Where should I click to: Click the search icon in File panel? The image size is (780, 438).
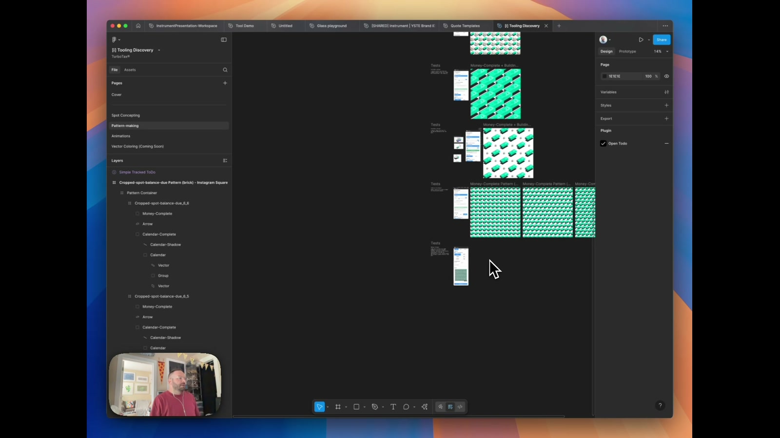pyautogui.click(x=225, y=70)
